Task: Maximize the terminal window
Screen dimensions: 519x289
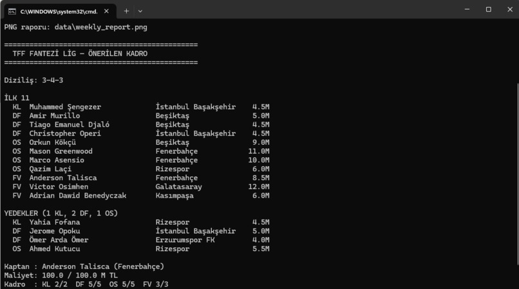Action: [489, 9]
